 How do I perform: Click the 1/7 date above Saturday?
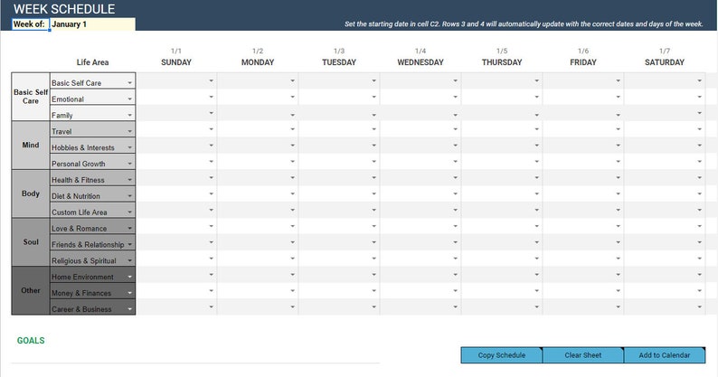(x=665, y=51)
